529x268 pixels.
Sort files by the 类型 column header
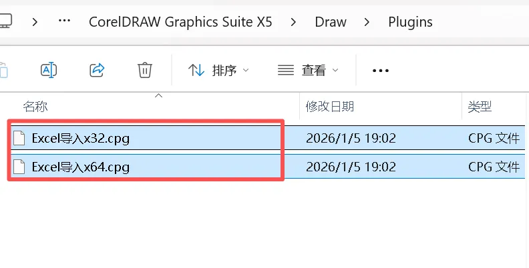pyautogui.click(x=480, y=107)
